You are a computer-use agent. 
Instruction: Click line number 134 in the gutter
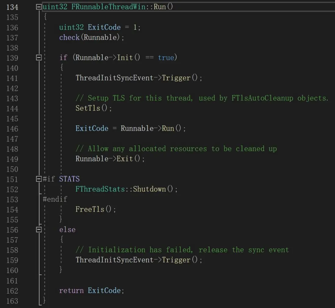(x=12, y=7)
